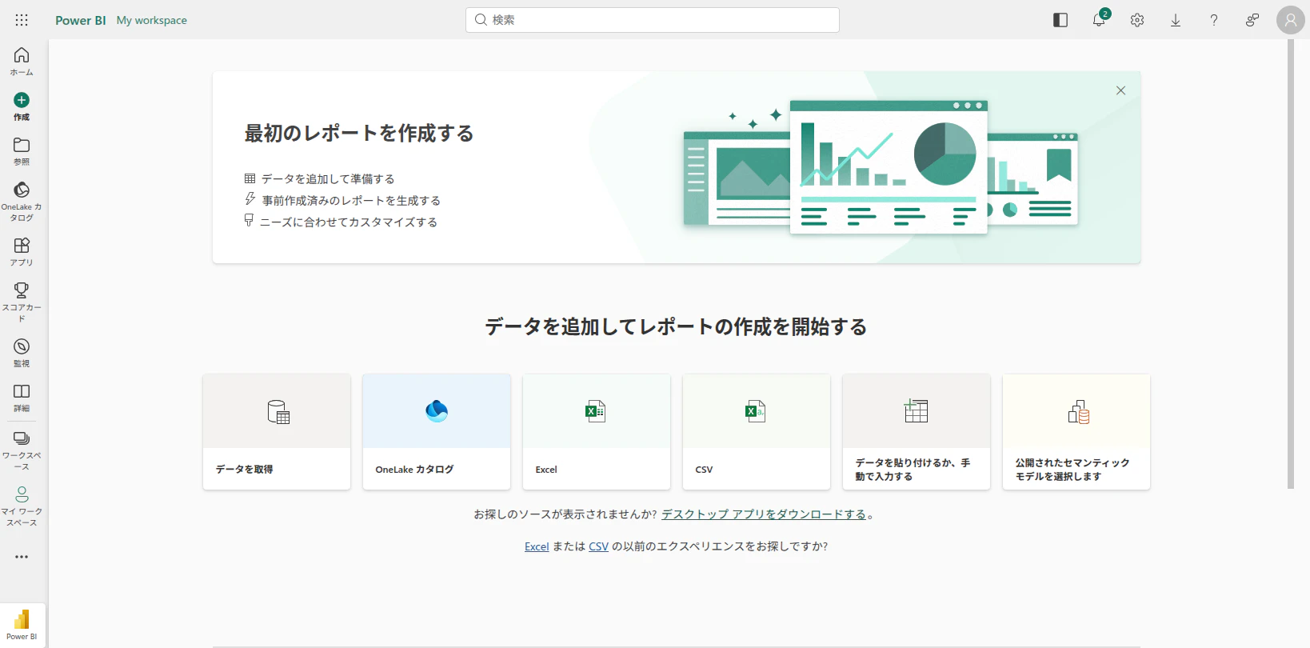This screenshot has width=1310, height=648.
Task: Click 事前作成済みのレポートを生成する text
Action: click(351, 200)
